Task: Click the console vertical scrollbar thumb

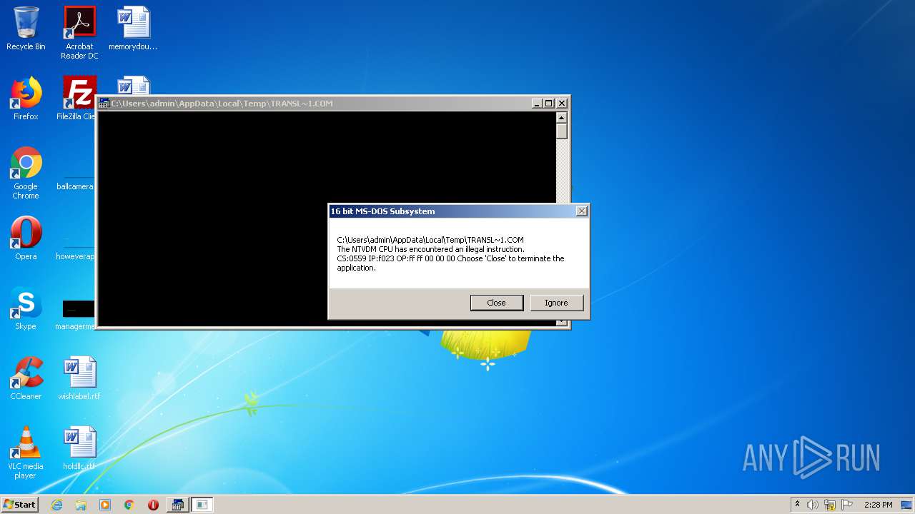Action: (x=562, y=131)
